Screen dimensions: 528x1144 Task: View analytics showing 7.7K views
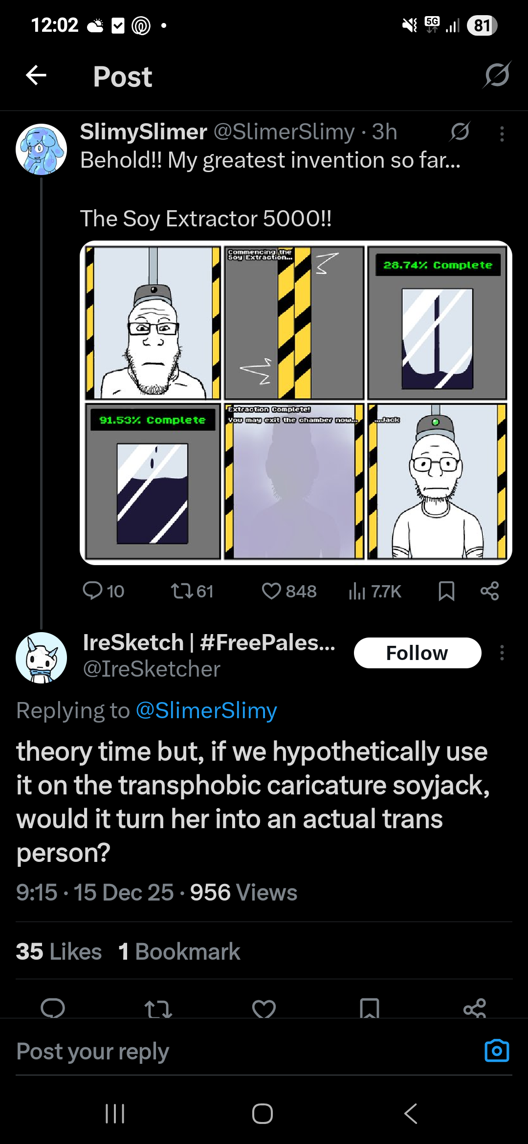pyautogui.click(x=375, y=592)
